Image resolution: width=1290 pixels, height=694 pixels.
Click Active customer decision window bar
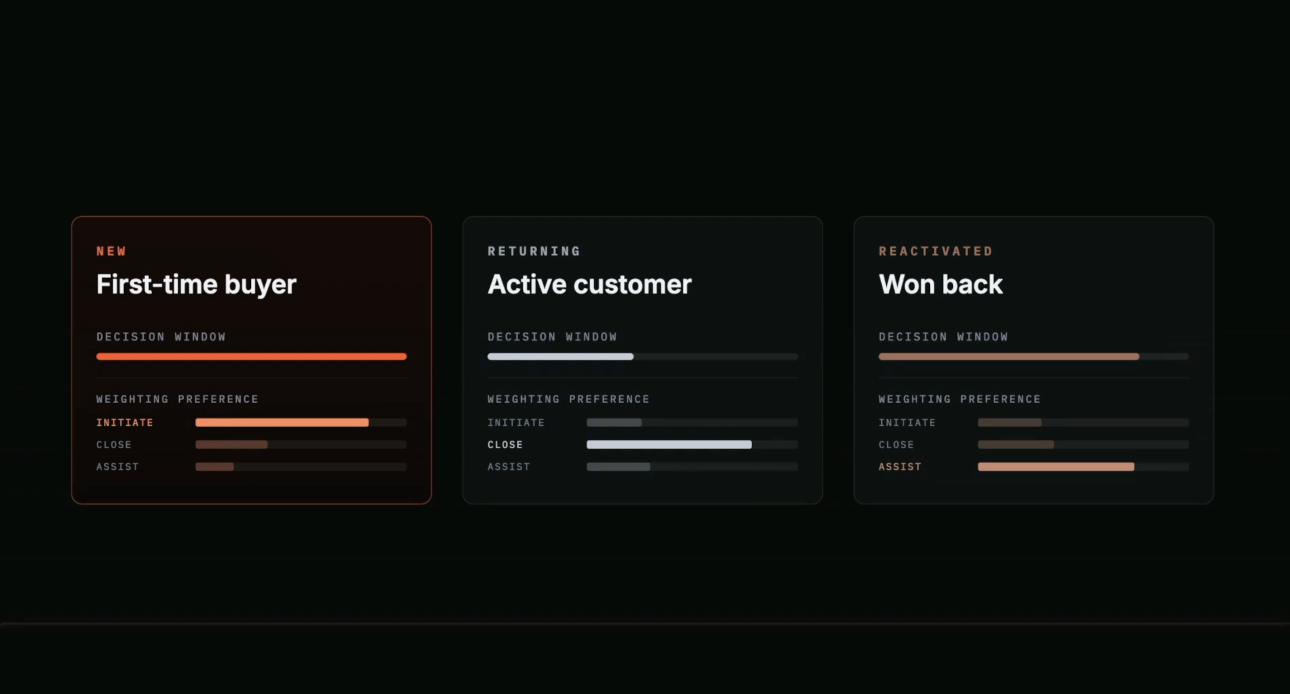tap(642, 357)
